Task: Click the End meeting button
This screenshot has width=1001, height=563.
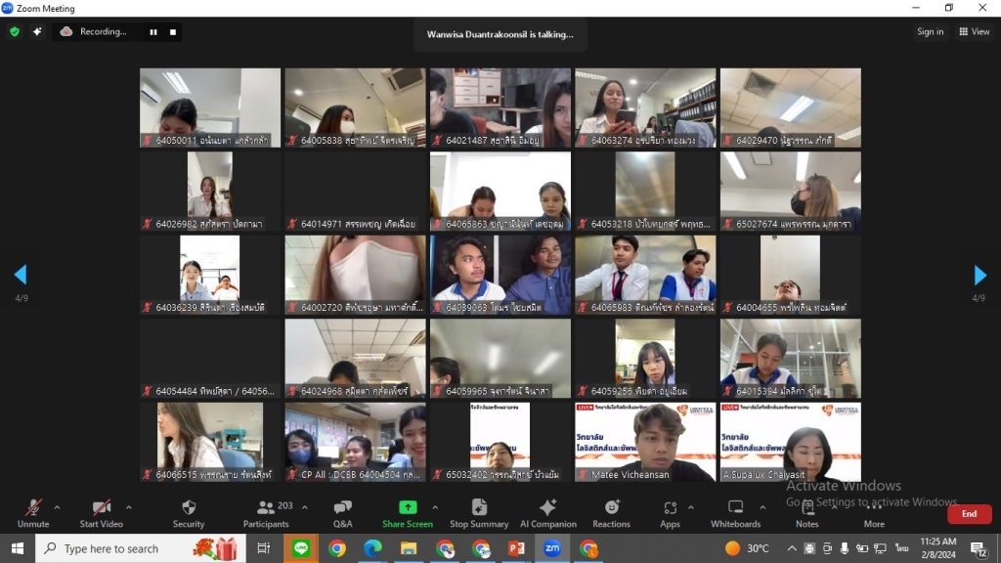Action: click(x=969, y=514)
